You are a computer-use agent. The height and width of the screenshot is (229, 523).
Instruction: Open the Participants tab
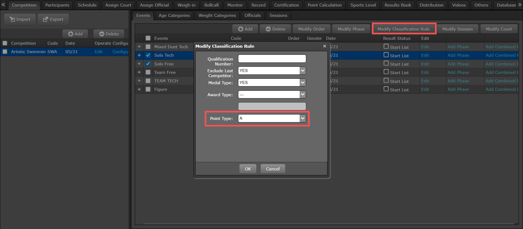coord(57,5)
